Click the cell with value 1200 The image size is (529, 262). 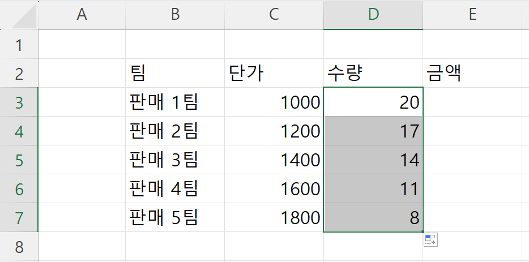click(274, 131)
